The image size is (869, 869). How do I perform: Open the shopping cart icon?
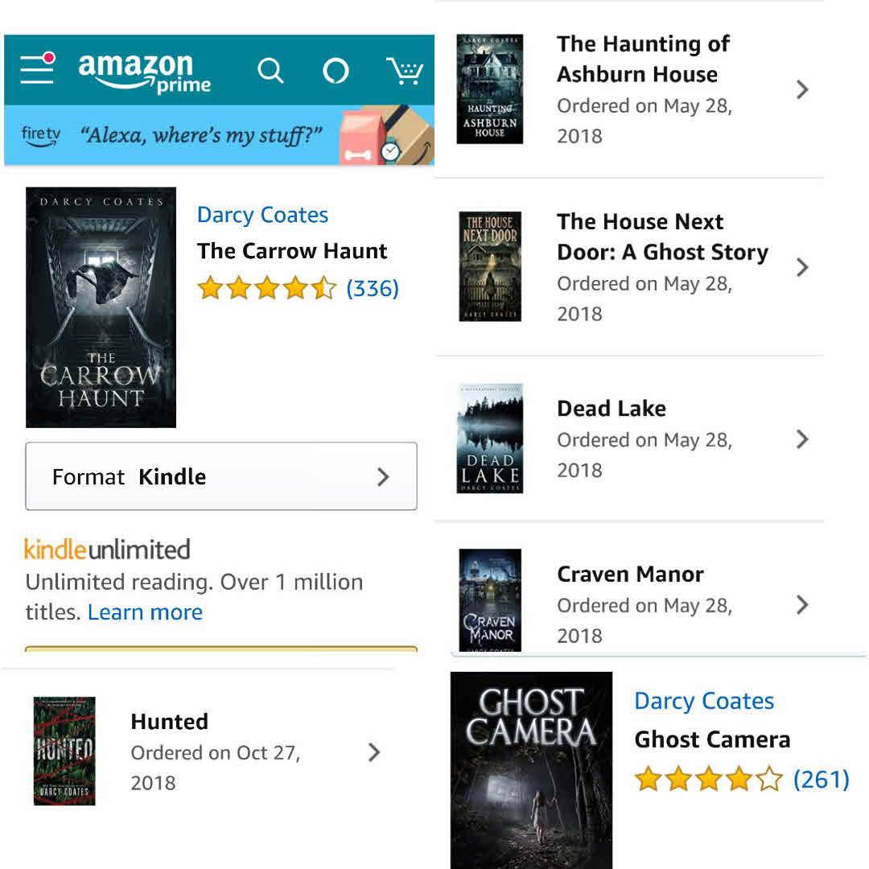pyautogui.click(x=405, y=71)
